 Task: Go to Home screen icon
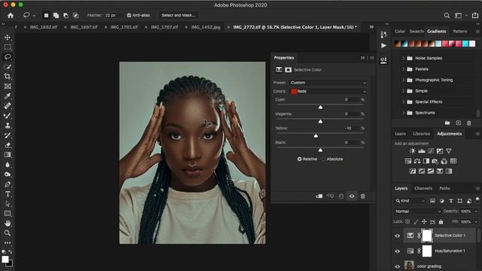tap(11, 15)
